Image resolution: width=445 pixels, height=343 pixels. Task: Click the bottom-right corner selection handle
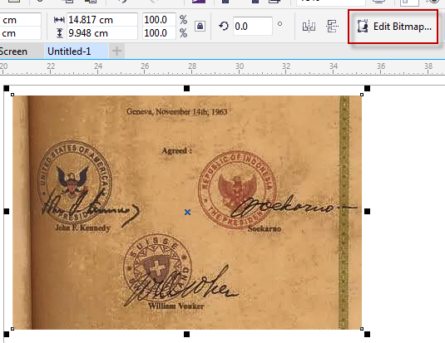tap(367, 334)
